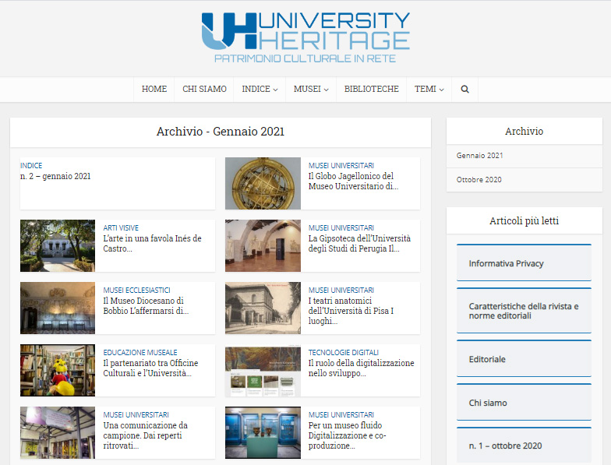This screenshot has width=611, height=465.
Task: Open Chi siamo in Articoli più letti
Action: 524,402
